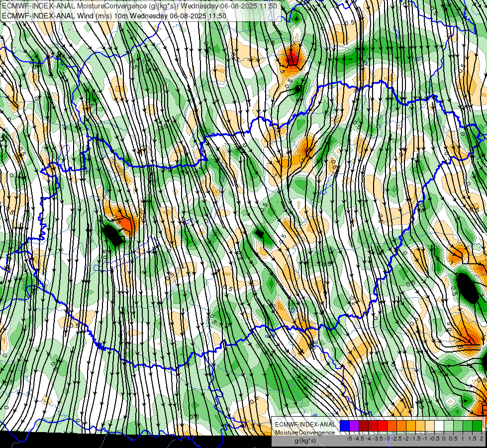Pick the bright red swatch between -3.5 and -3
Screen dimensions: 487x448
coord(383,426)
